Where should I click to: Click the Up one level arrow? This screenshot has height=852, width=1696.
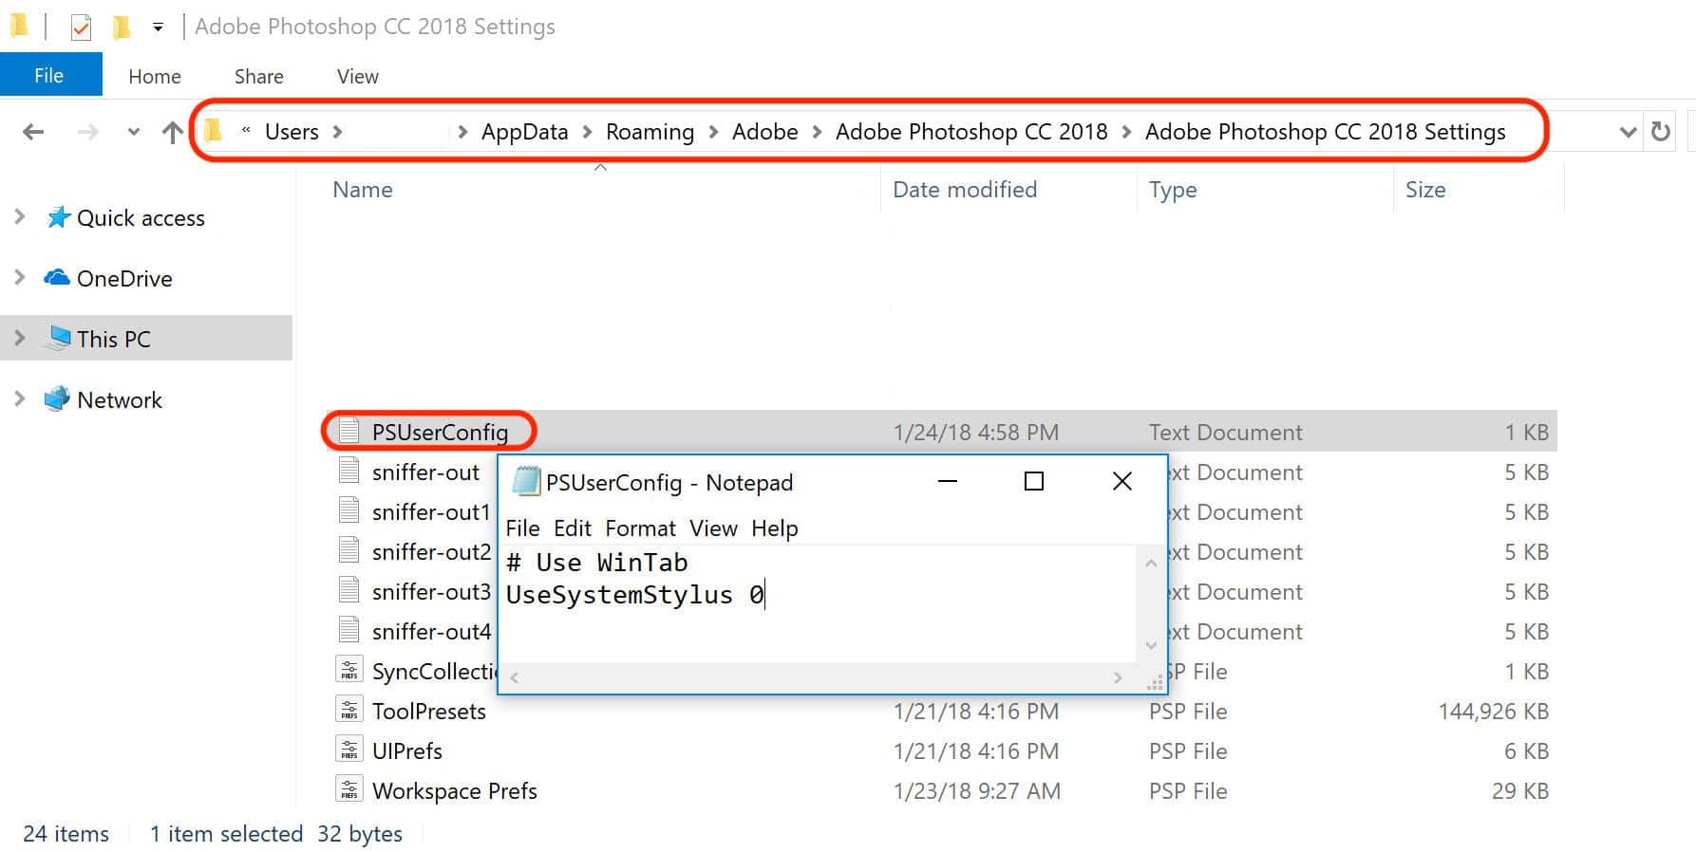(x=172, y=132)
